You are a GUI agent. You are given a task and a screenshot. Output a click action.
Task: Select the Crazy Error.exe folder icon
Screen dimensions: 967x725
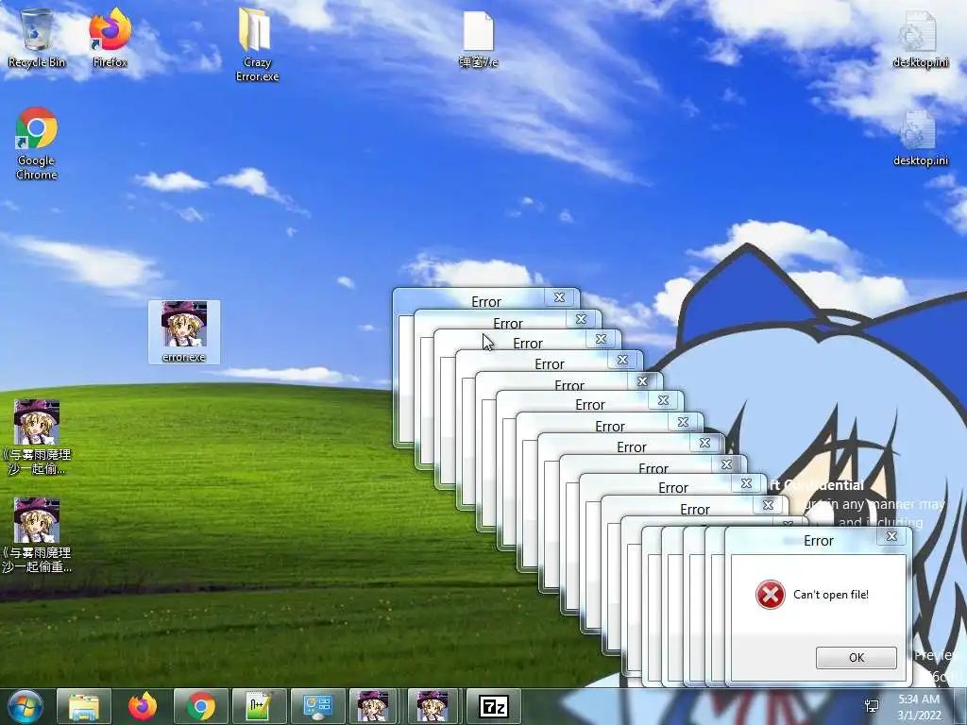(x=257, y=44)
